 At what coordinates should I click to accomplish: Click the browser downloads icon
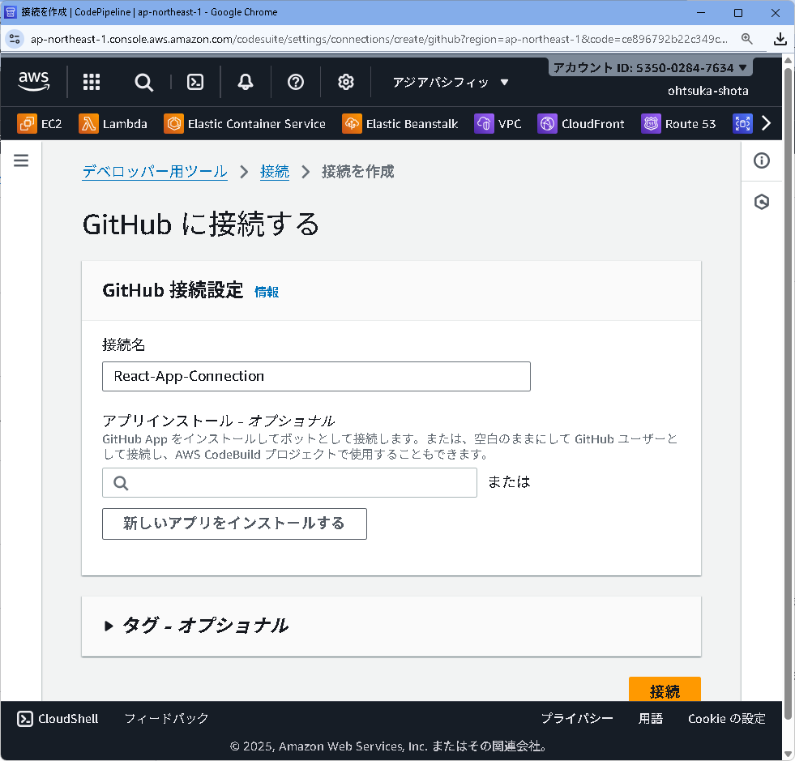780,38
